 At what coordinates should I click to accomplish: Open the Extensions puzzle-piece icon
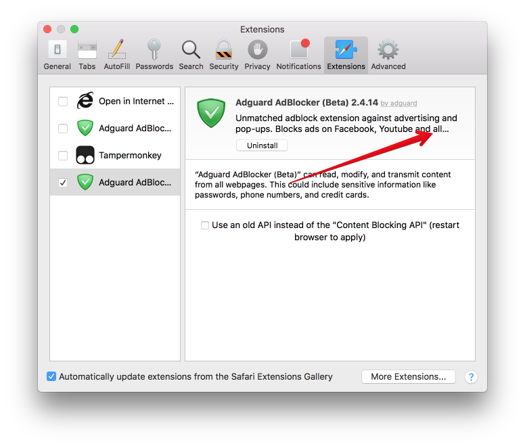click(346, 49)
